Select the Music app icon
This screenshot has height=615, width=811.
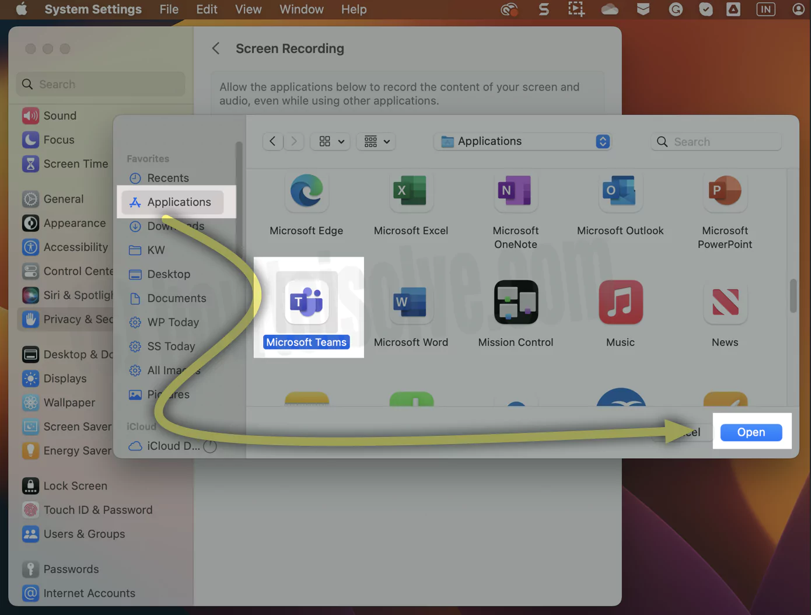[620, 302]
